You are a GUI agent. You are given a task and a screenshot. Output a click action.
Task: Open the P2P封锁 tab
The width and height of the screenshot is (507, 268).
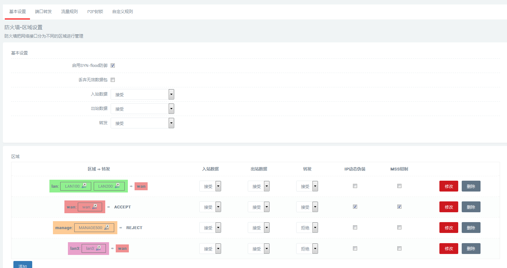95,11
